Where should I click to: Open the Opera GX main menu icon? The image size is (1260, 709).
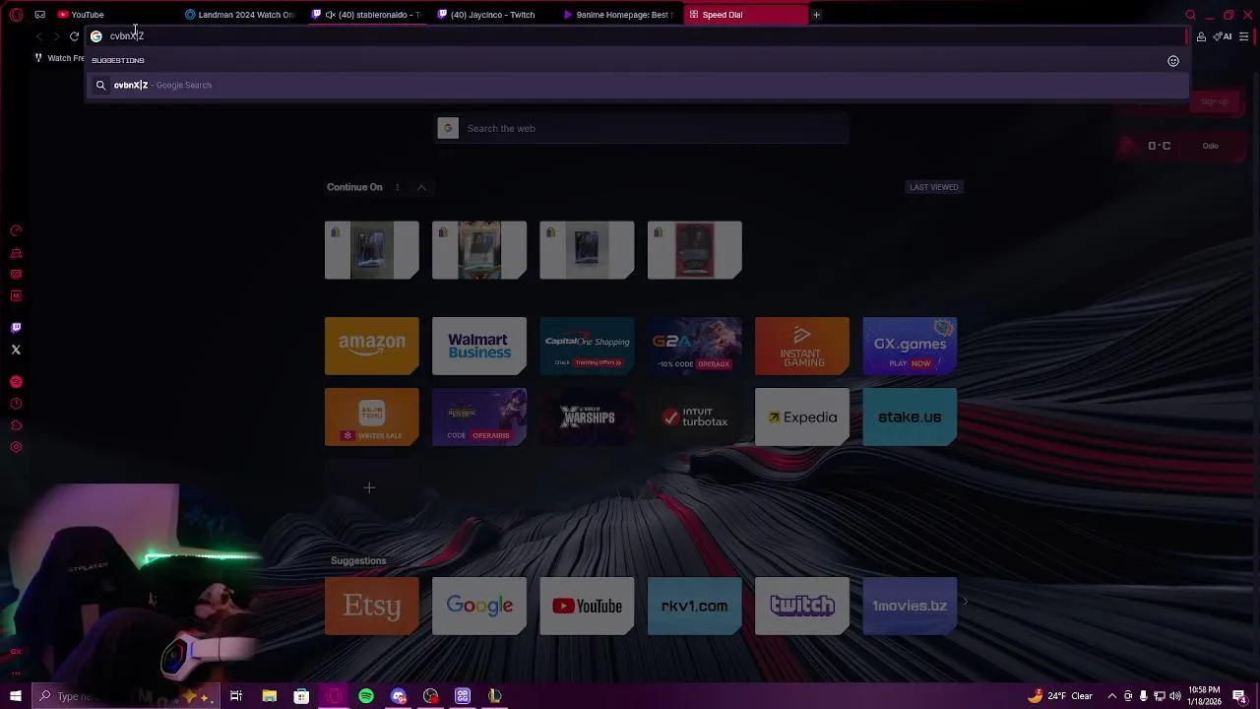point(16,15)
